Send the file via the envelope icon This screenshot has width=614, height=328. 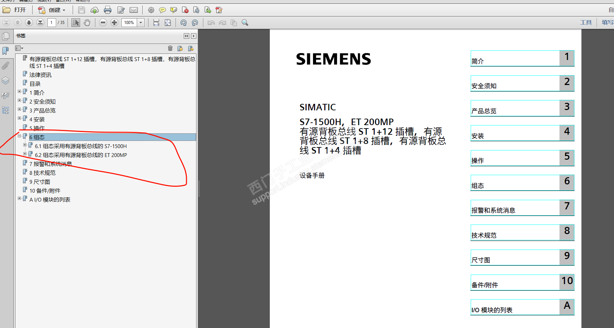pyautogui.click(x=134, y=10)
